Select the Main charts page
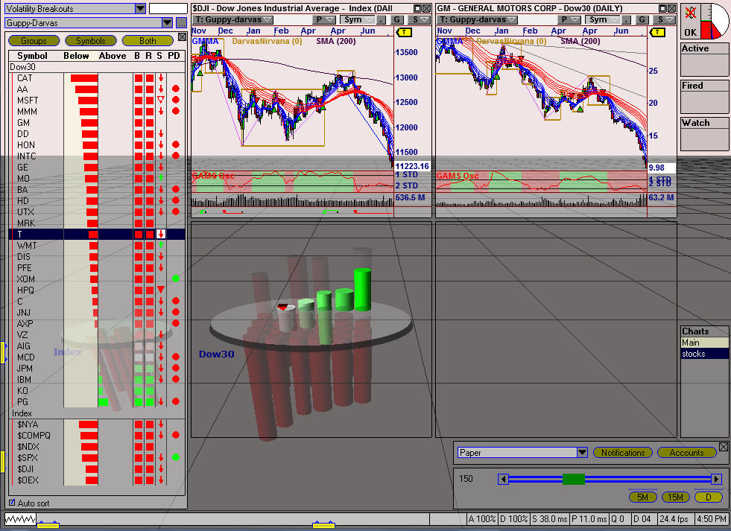Viewport: 731px width, 531px height. (704, 343)
